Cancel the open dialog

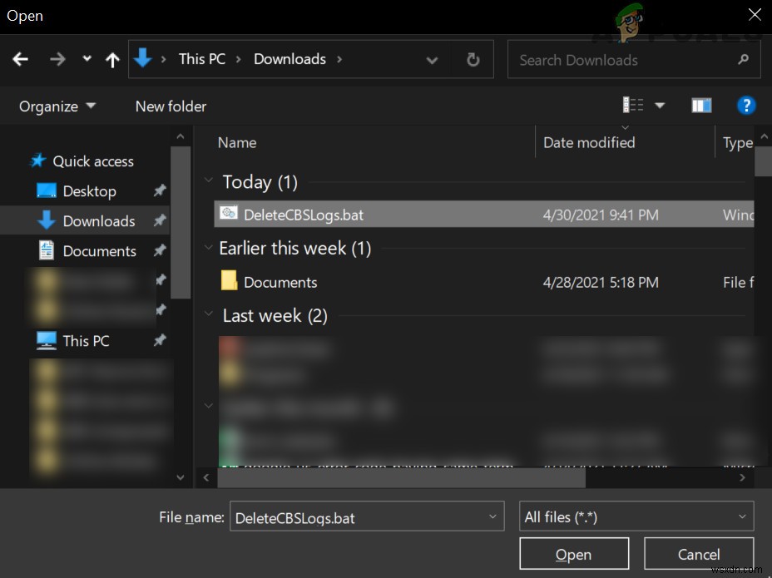tap(699, 554)
